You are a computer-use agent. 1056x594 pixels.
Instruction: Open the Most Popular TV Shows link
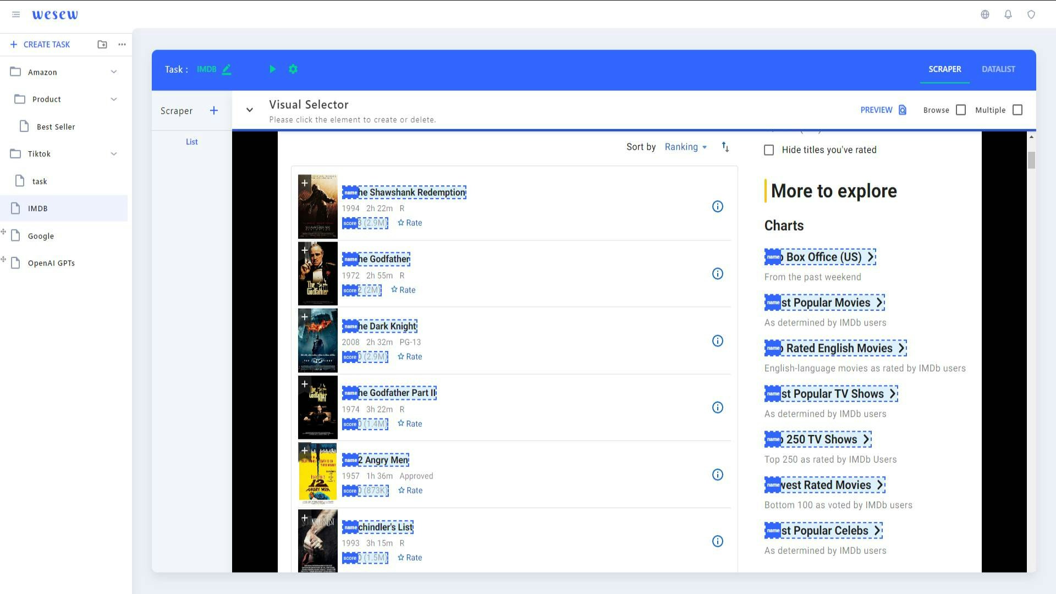point(831,394)
